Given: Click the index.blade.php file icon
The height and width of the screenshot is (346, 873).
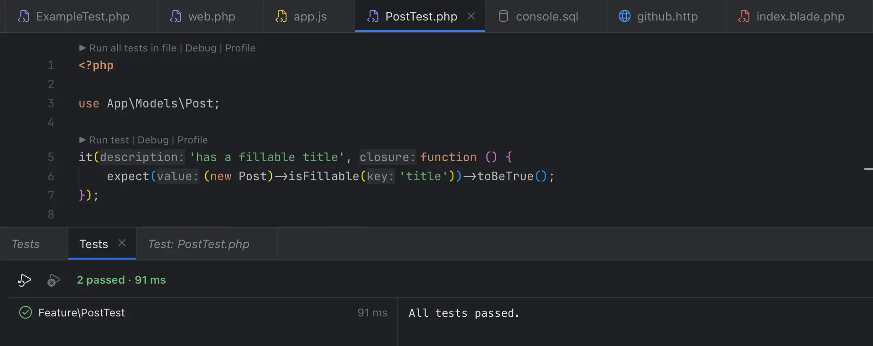Looking at the screenshot, I should (744, 16).
